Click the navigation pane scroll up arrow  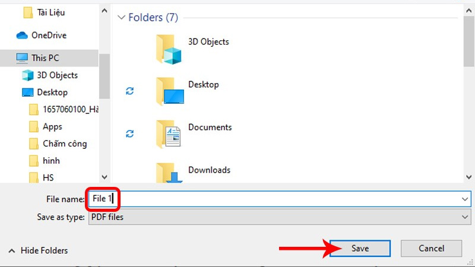coord(104,11)
